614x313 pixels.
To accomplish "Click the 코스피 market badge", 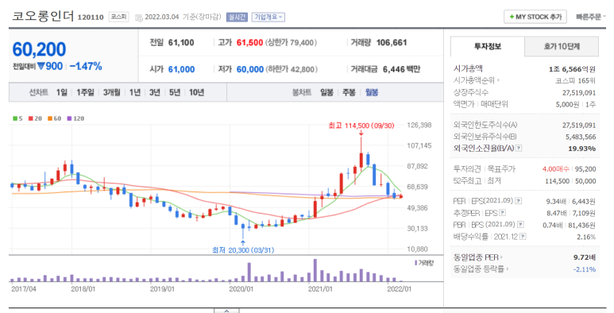I will (118, 17).
